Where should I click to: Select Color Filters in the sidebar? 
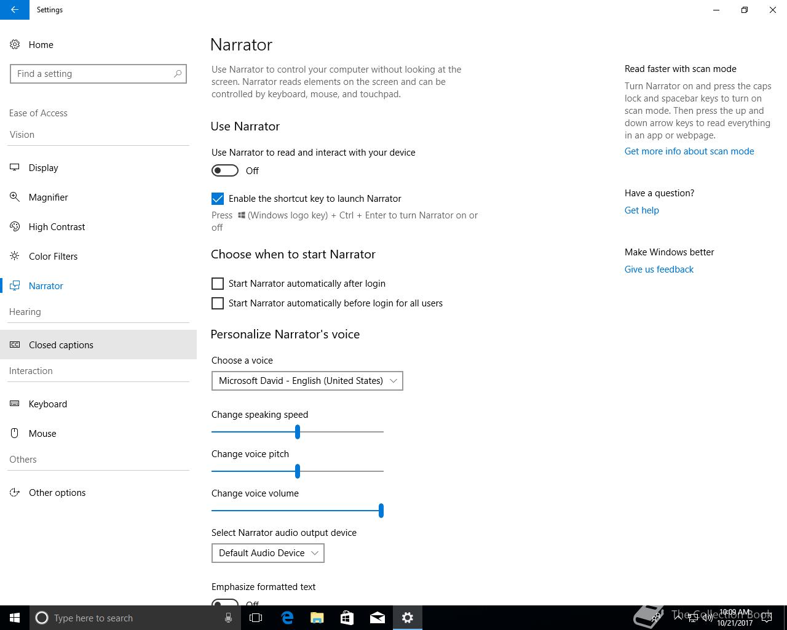[98, 256]
